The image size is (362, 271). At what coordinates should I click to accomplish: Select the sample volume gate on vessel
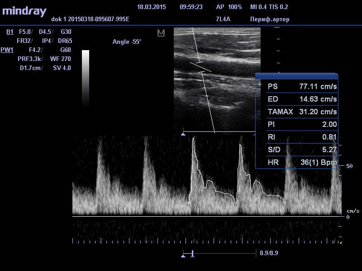[x=201, y=66]
